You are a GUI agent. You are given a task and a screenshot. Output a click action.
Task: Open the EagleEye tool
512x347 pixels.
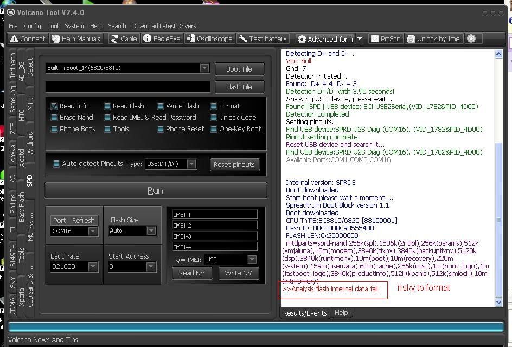[x=162, y=39]
